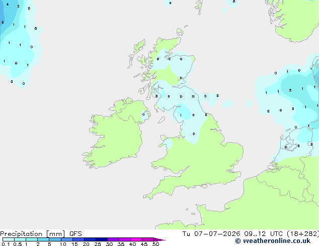The height and width of the screenshot is (246, 319).
Task: Pick the magenta swatch between 40 and 45
Action: [x=136, y=239]
